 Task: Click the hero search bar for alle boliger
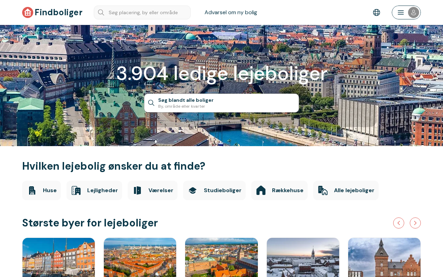coord(221,103)
